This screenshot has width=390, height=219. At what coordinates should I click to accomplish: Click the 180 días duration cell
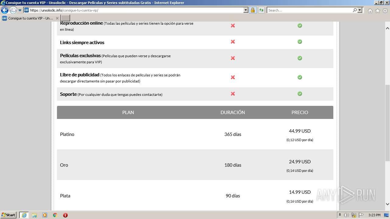pyautogui.click(x=233, y=165)
